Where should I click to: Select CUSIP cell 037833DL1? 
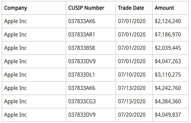point(81,75)
